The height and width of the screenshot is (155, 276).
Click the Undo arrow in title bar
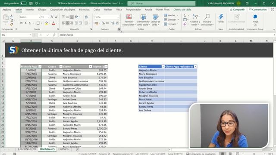tap(36, 3)
